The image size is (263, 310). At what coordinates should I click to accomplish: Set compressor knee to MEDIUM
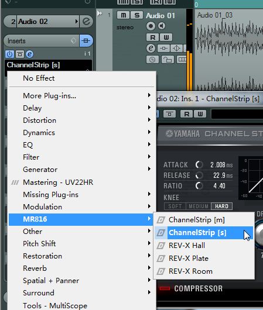[x=199, y=206]
